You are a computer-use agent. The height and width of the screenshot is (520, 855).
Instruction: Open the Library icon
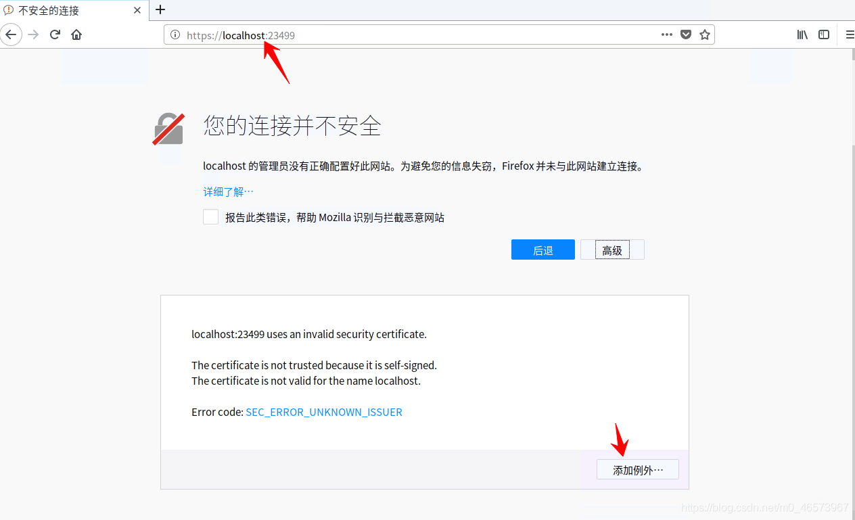[802, 34]
